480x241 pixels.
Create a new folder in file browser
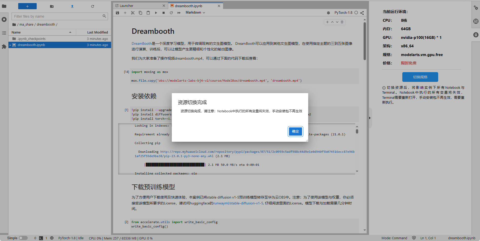click(x=52, y=6)
